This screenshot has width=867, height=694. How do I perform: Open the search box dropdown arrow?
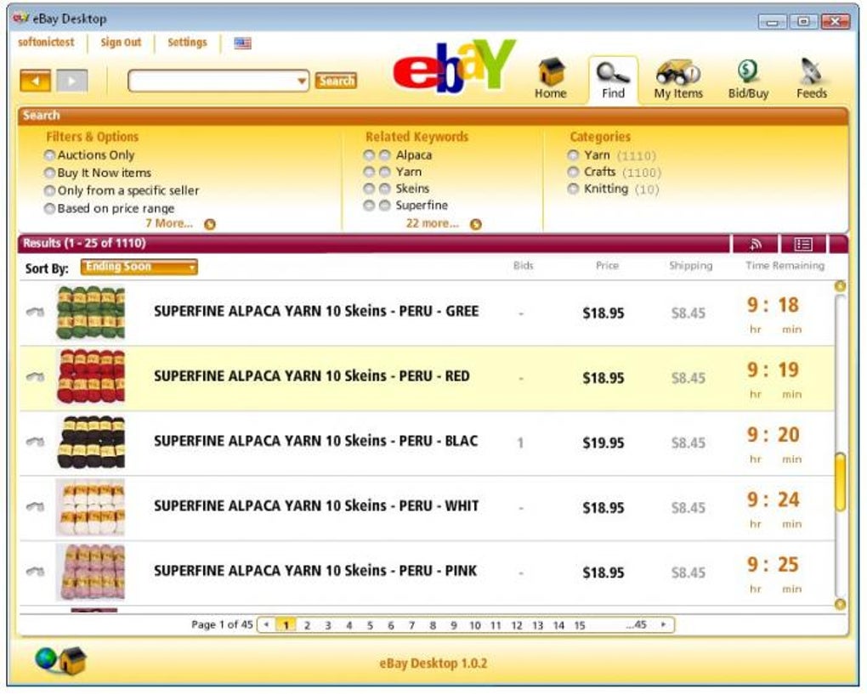point(302,82)
